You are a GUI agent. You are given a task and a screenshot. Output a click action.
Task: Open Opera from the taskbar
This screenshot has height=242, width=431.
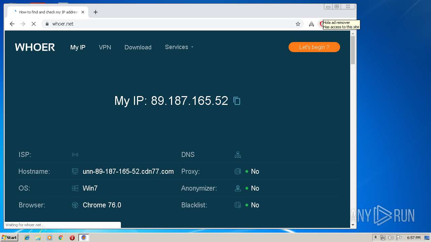coord(72,238)
